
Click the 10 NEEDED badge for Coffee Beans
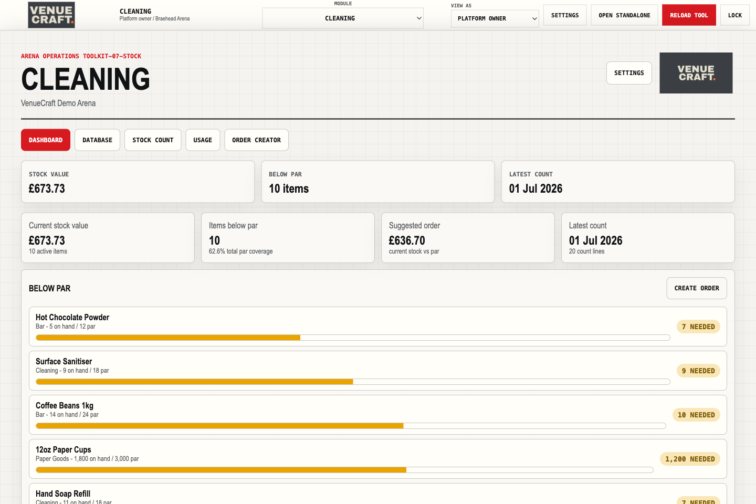[x=696, y=415]
